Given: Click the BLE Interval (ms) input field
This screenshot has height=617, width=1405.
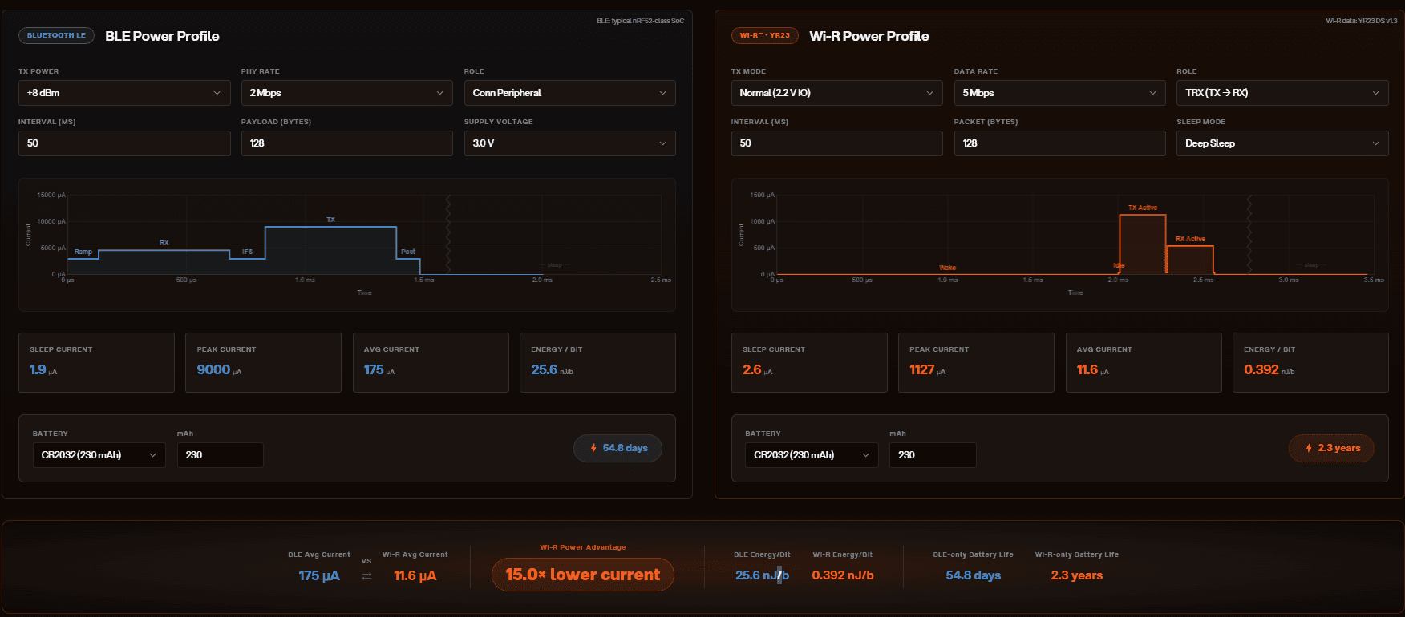Looking at the screenshot, I should click(x=124, y=143).
